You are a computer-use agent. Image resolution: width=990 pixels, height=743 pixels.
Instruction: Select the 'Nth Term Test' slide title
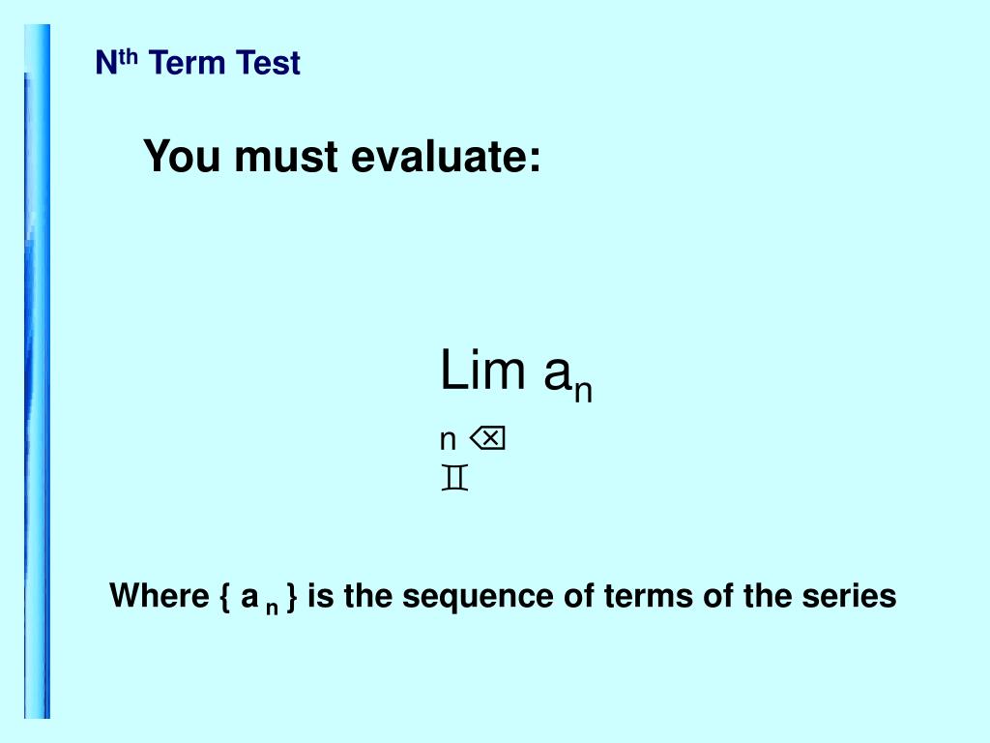[197, 64]
